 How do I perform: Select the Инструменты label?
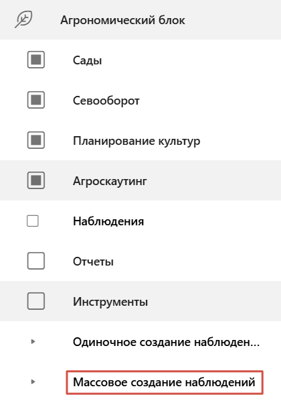(x=110, y=302)
